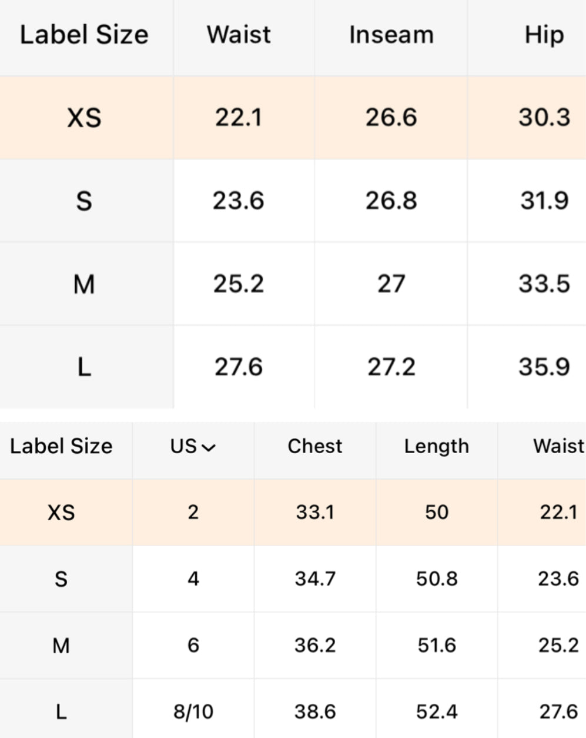Click the Chest column header
This screenshot has height=738, width=586.
point(314,446)
